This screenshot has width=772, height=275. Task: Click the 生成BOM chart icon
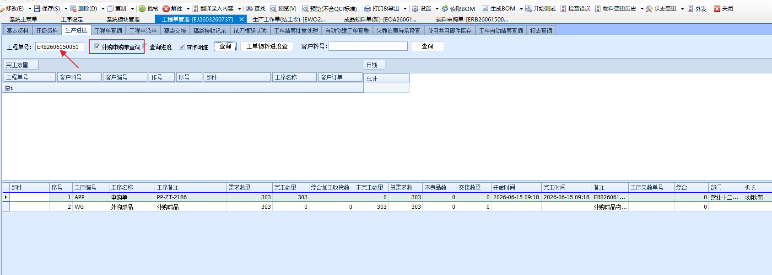[x=486, y=9]
